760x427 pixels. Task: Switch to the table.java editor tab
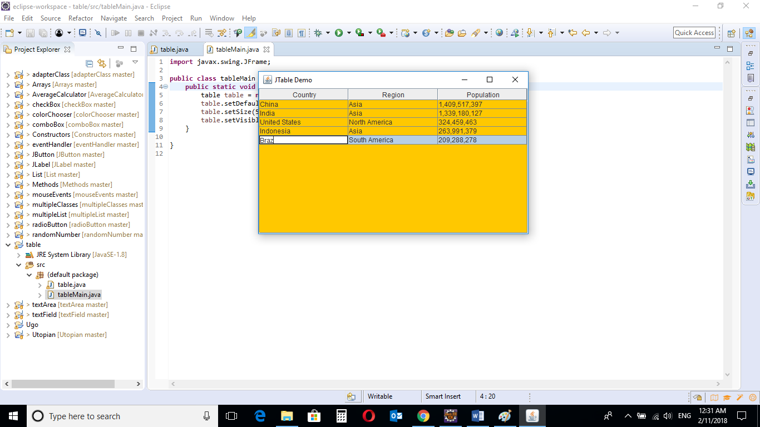coord(174,49)
